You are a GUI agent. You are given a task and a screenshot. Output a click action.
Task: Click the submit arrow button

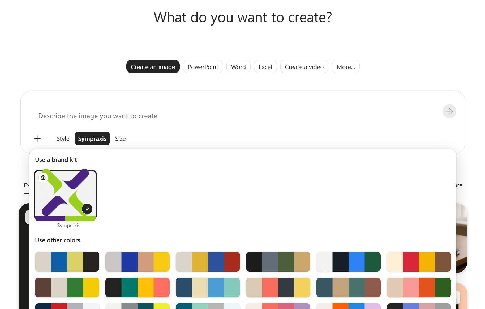[449, 111]
